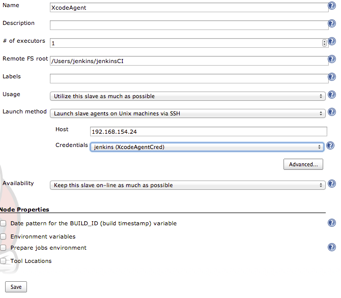Open the Usage dropdown
Screen dimensions: 341x298
tap(188, 96)
